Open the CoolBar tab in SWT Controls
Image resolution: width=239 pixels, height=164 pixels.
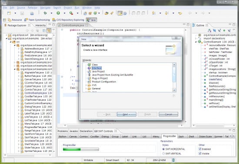(94, 137)
